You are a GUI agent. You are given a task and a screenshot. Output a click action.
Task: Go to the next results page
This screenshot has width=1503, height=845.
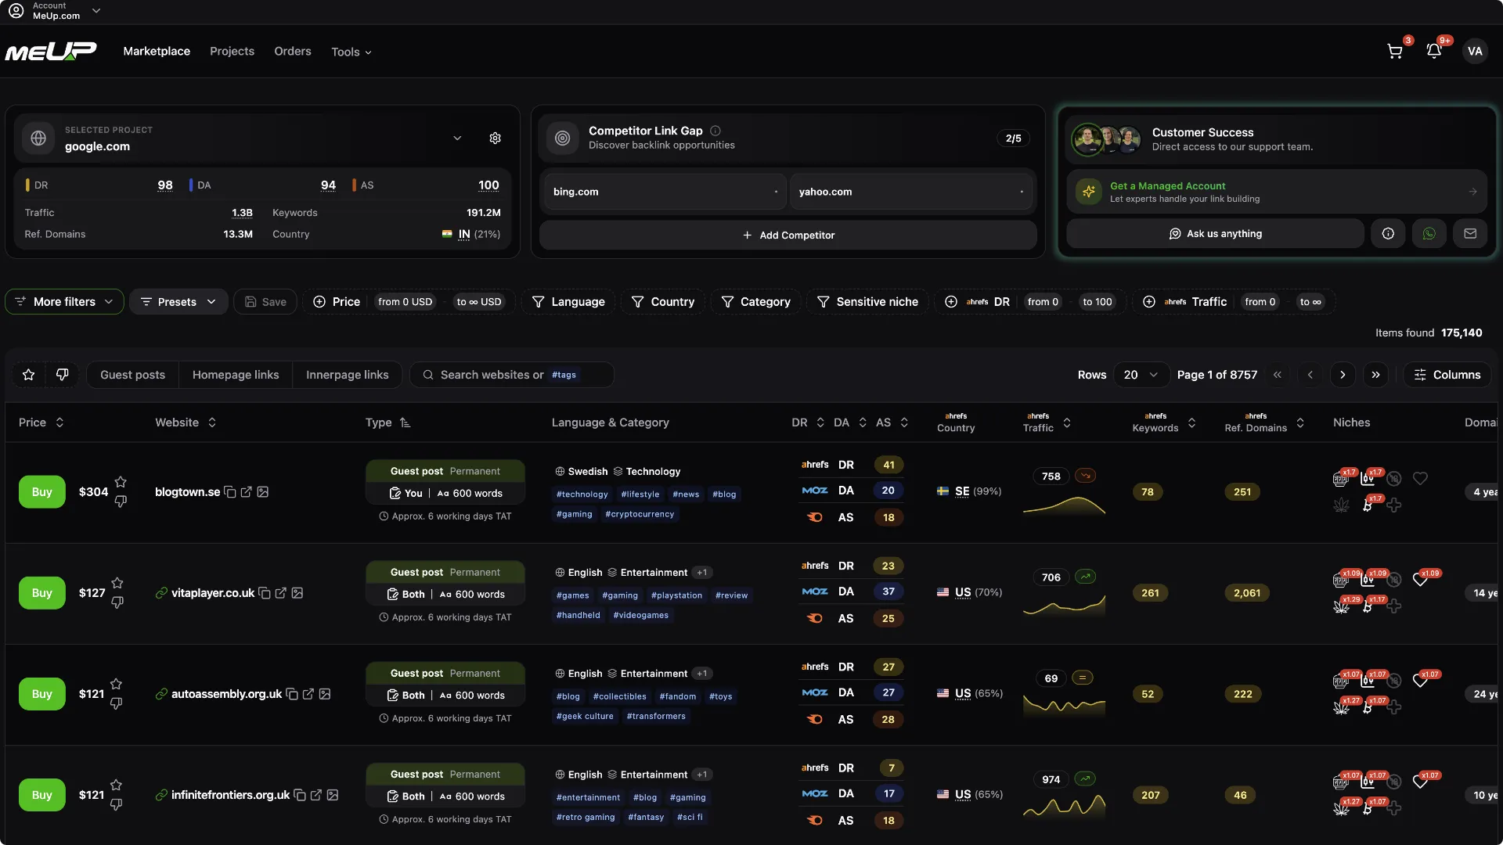click(1343, 375)
